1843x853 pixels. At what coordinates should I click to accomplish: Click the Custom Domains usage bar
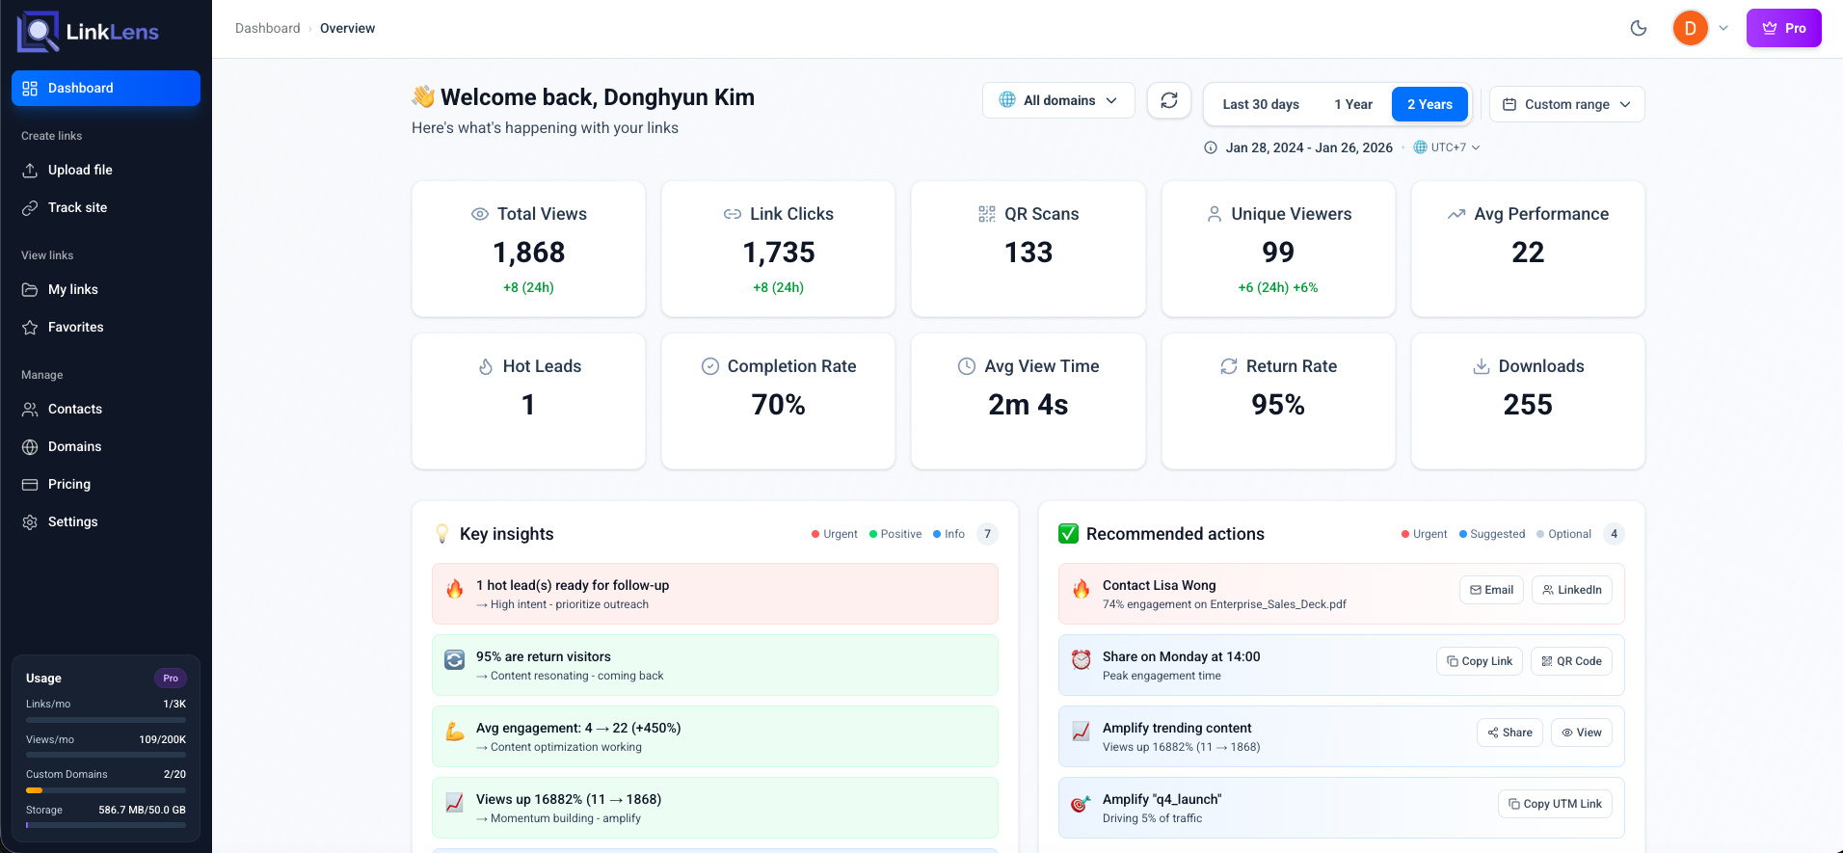pos(106,790)
